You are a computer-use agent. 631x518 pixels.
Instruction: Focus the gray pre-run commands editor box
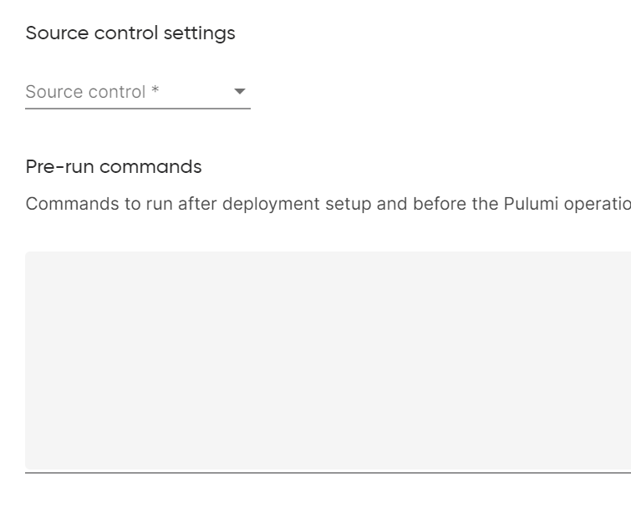(328, 361)
